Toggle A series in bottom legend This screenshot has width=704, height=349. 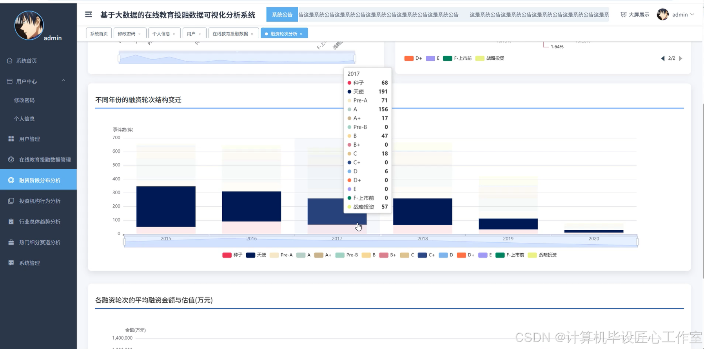pyautogui.click(x=303, y=255)
